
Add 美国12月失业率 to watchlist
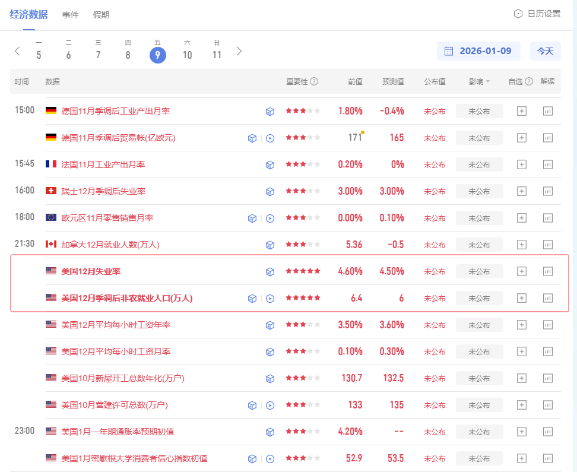tap(521, 271)
